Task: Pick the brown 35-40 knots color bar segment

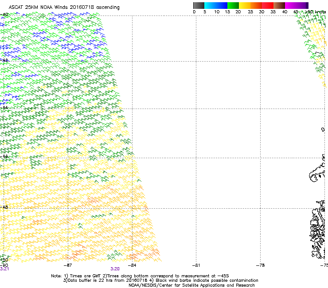Action: 279,5
